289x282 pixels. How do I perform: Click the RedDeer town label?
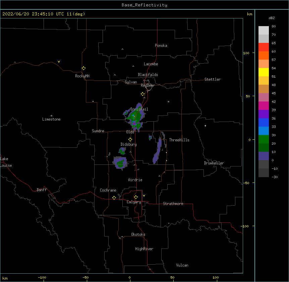click(x=148, y=85)
